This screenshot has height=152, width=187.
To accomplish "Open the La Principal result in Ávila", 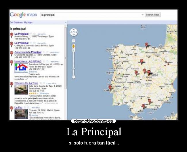I will click(x=22, y=43).
